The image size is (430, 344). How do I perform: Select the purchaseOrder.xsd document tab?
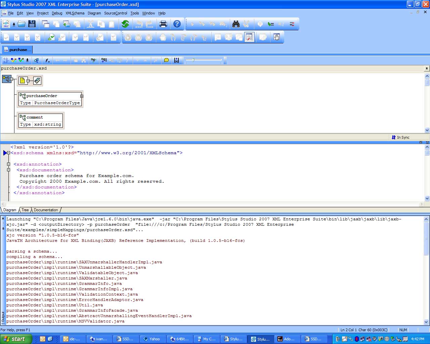[x=17, y=50]
